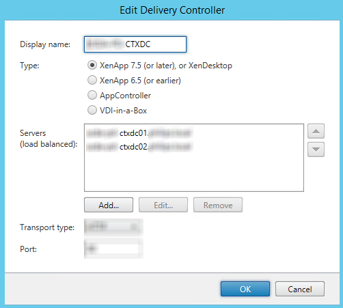Click the Add... server button
The width and height of the screenshot is (343, 308).
(109, 205)
